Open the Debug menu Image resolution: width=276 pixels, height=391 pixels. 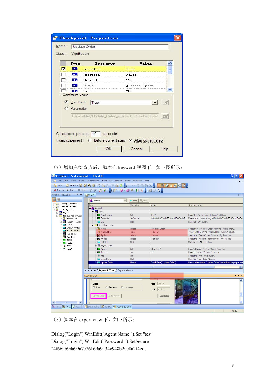(118, 181)
